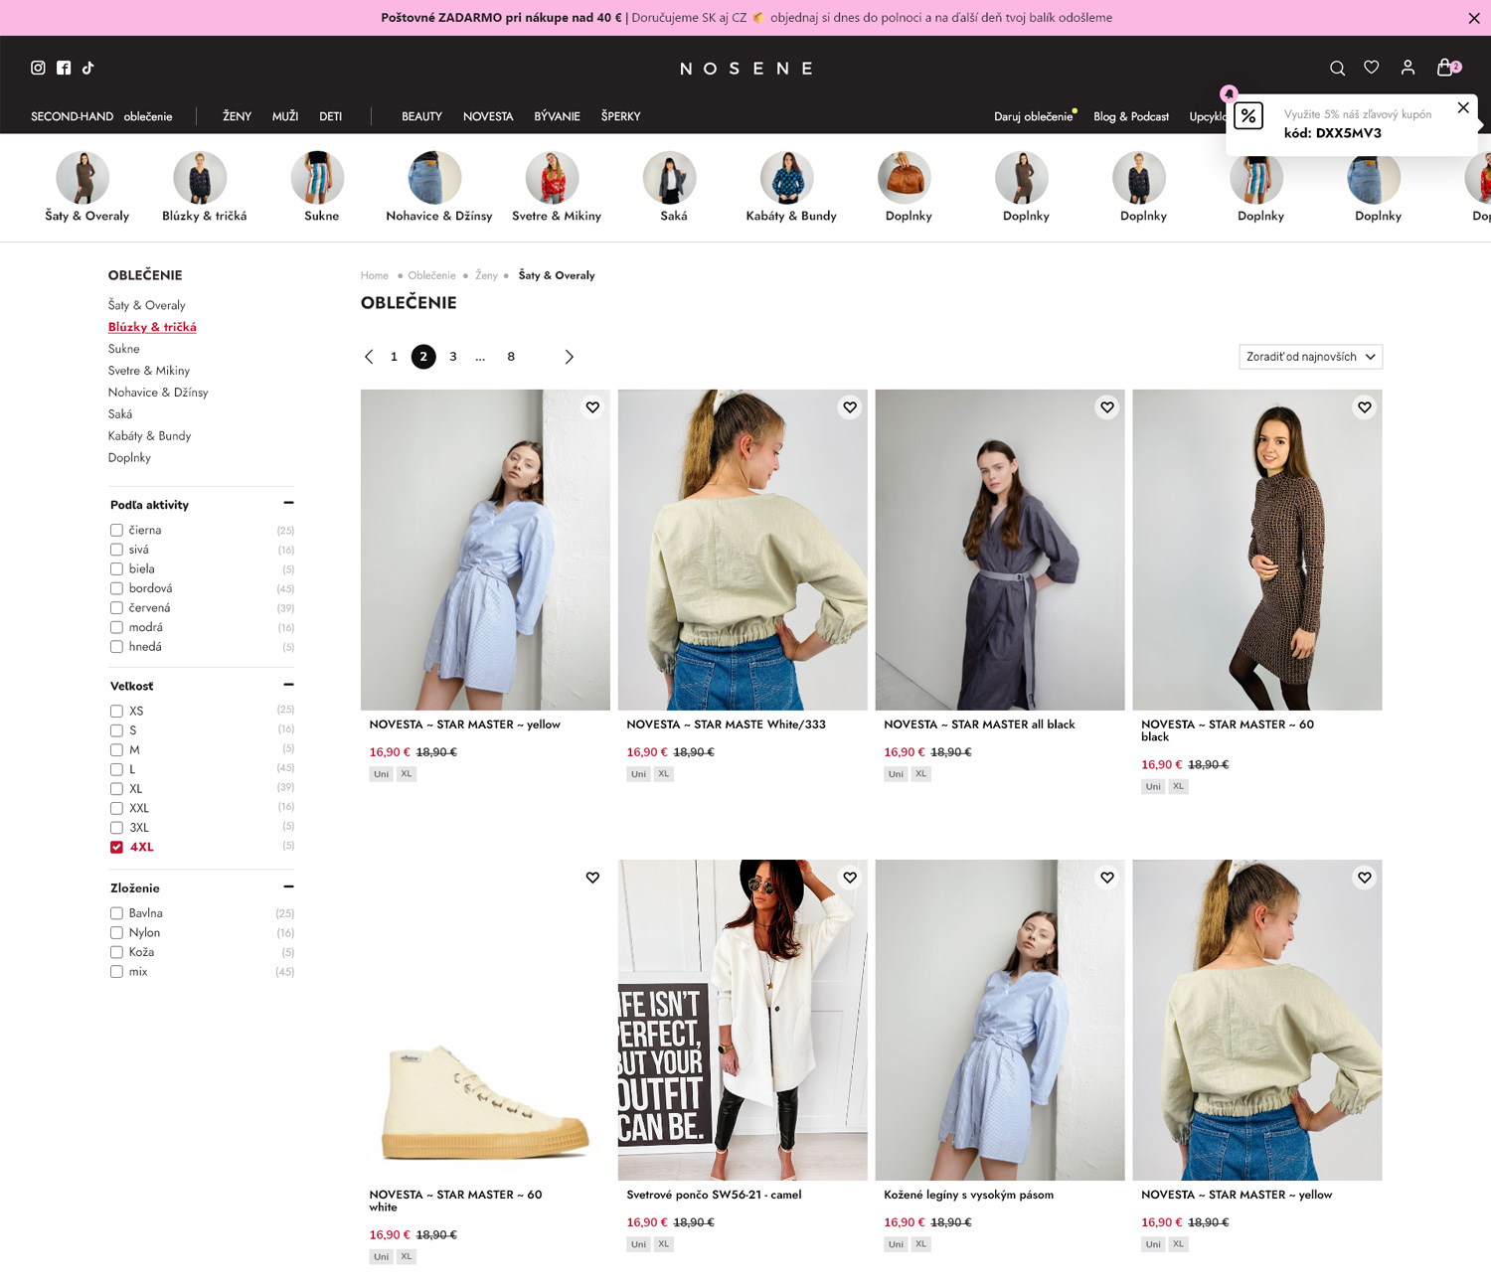Viewport: 1491px width, 1286px height.
Task: Click the search magnifier icon
Action: [1337, 68]
